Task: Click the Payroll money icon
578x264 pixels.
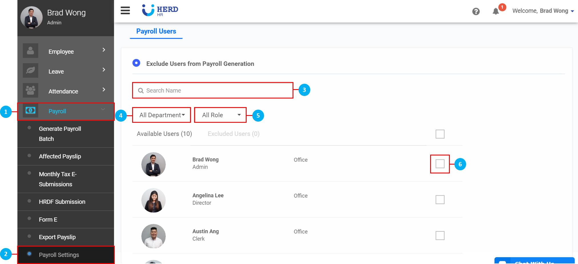Action: pyautogui.click(x=31, y=110)
